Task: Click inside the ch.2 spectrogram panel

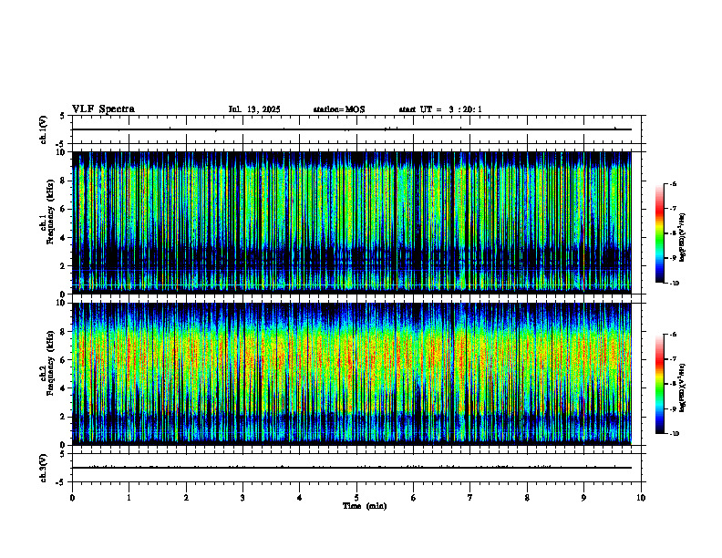Action: [352, 374]
